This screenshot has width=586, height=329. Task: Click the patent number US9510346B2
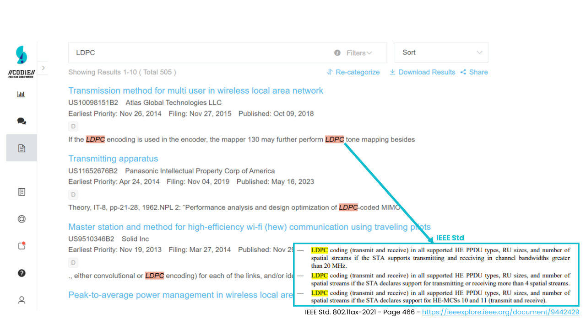click(91, 239)
